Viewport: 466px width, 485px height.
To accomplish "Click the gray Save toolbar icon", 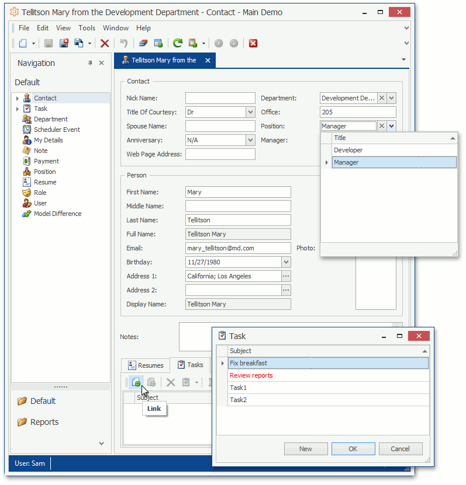I will coord(49,43).
